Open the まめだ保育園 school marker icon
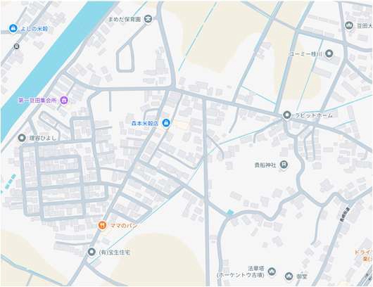The image size is (373, 287). point(148,19)
